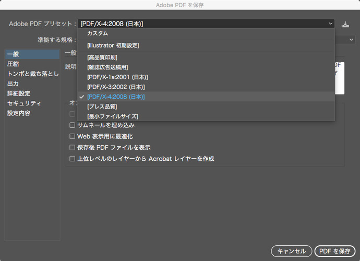Image resolution: width=360 pixels, height=261 pixels.
Task: Open the セキュリティ settings
Action: 32,103
